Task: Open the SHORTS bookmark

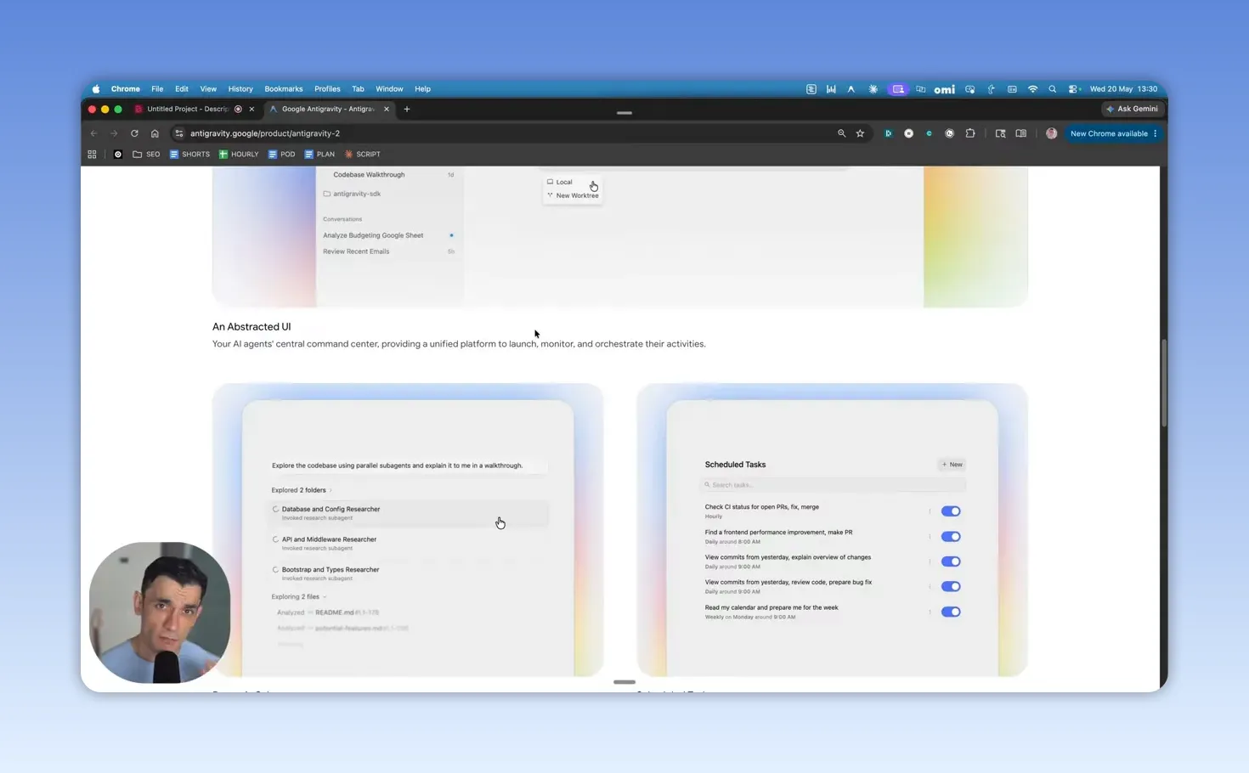Action: [x=189, y=155]
